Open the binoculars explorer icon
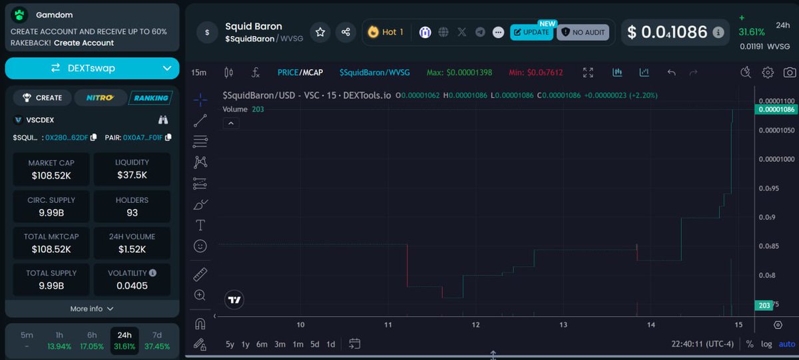The height and width of the screenshot is (360, 799). pos(163,120)
